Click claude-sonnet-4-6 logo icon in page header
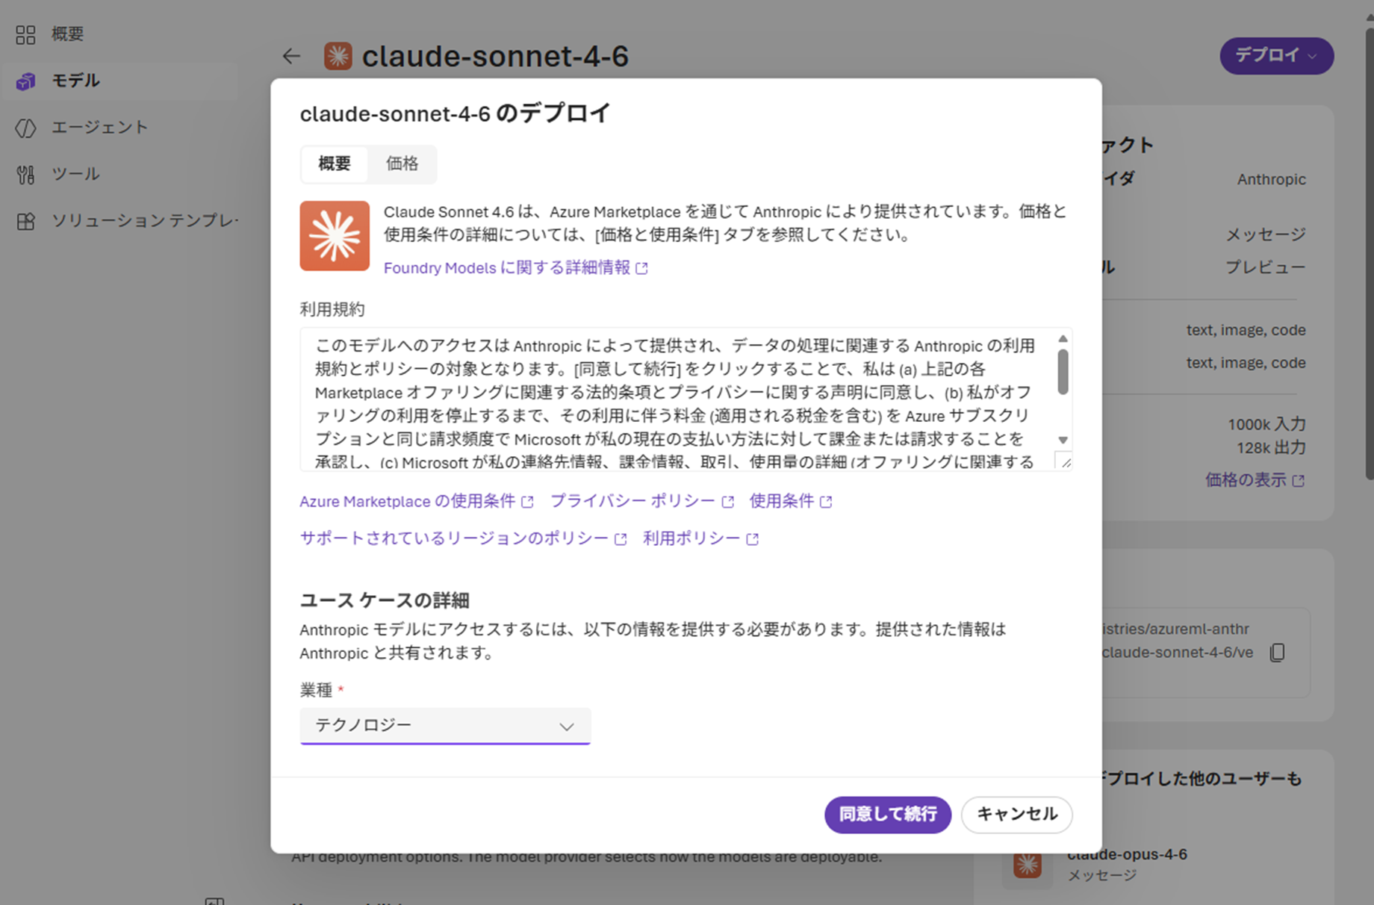Image resolution: width=1374 pixels, height=905 pixels. (338, 56)
